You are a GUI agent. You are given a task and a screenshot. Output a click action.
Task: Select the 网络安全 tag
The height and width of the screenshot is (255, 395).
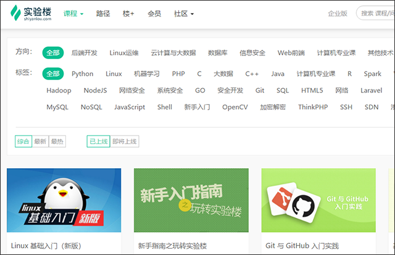click(x=131, y=91)
